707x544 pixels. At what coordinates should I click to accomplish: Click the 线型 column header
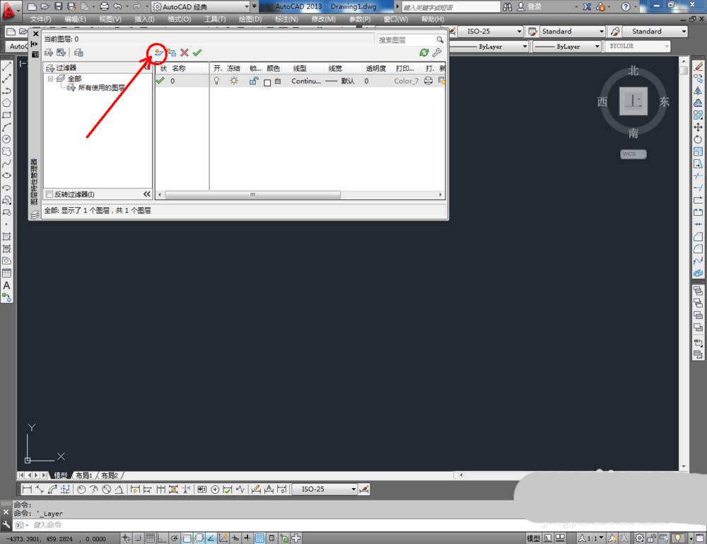coord(300,69)
